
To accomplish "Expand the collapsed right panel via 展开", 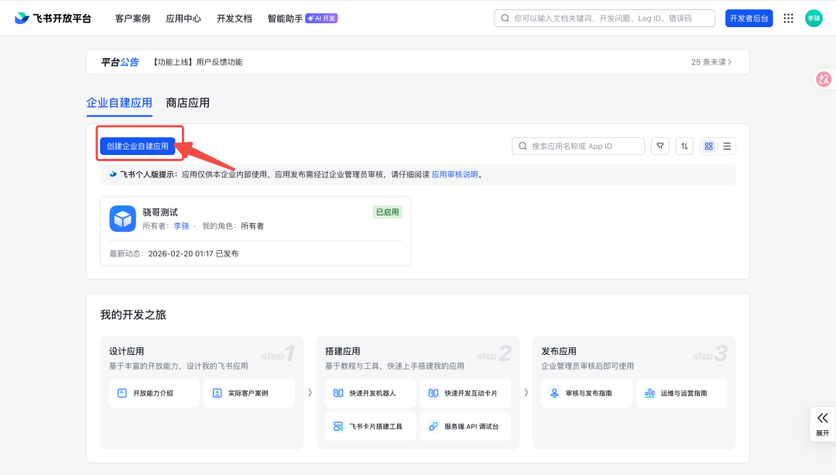I will (822, 424).
